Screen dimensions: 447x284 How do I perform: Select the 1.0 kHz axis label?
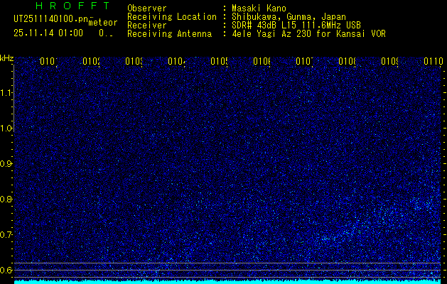pos(6,129)
